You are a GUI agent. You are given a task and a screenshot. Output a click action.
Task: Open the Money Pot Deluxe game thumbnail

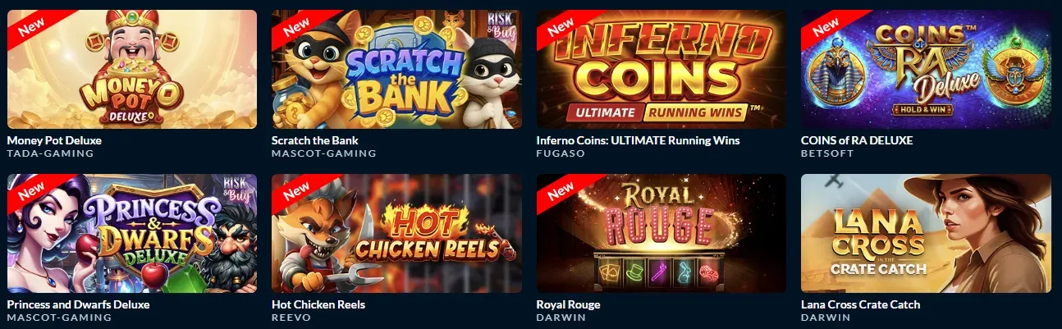pyautogui.click(x=131, y=69)
